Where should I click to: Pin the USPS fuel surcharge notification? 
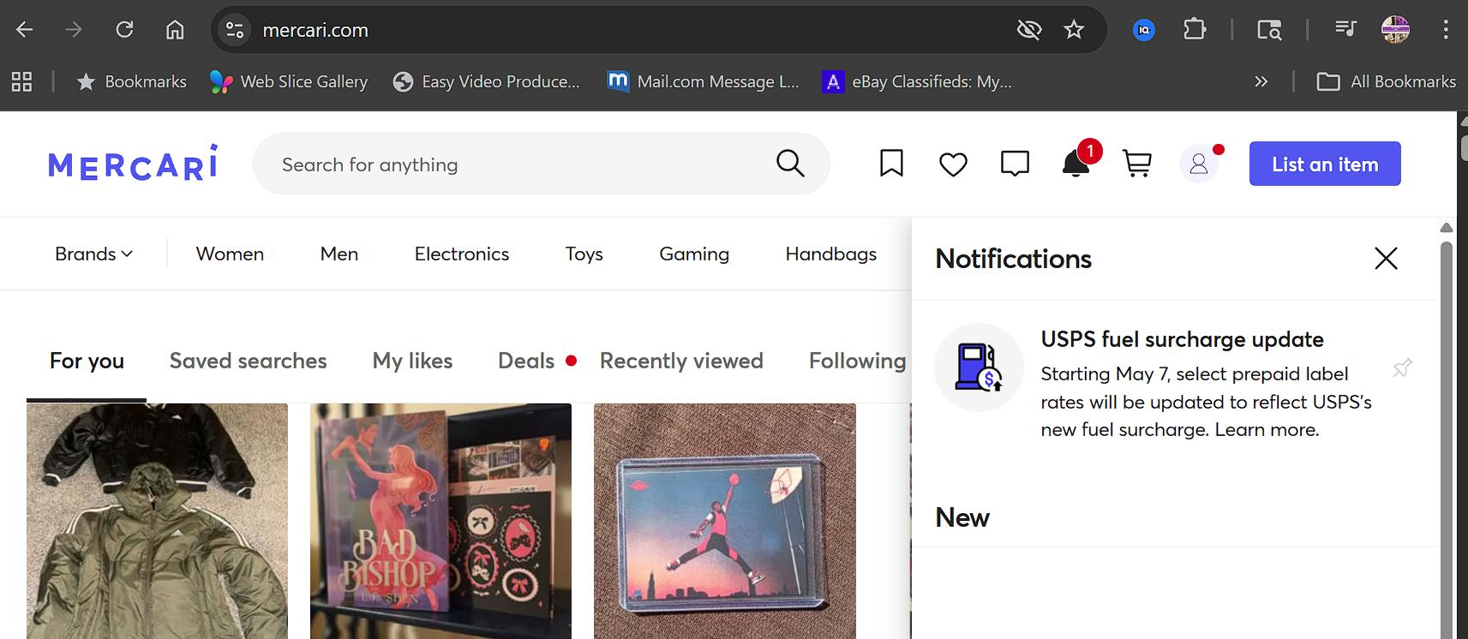[1402, 368]
